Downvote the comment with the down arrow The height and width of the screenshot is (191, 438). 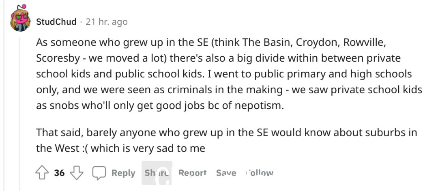(77, 173)
